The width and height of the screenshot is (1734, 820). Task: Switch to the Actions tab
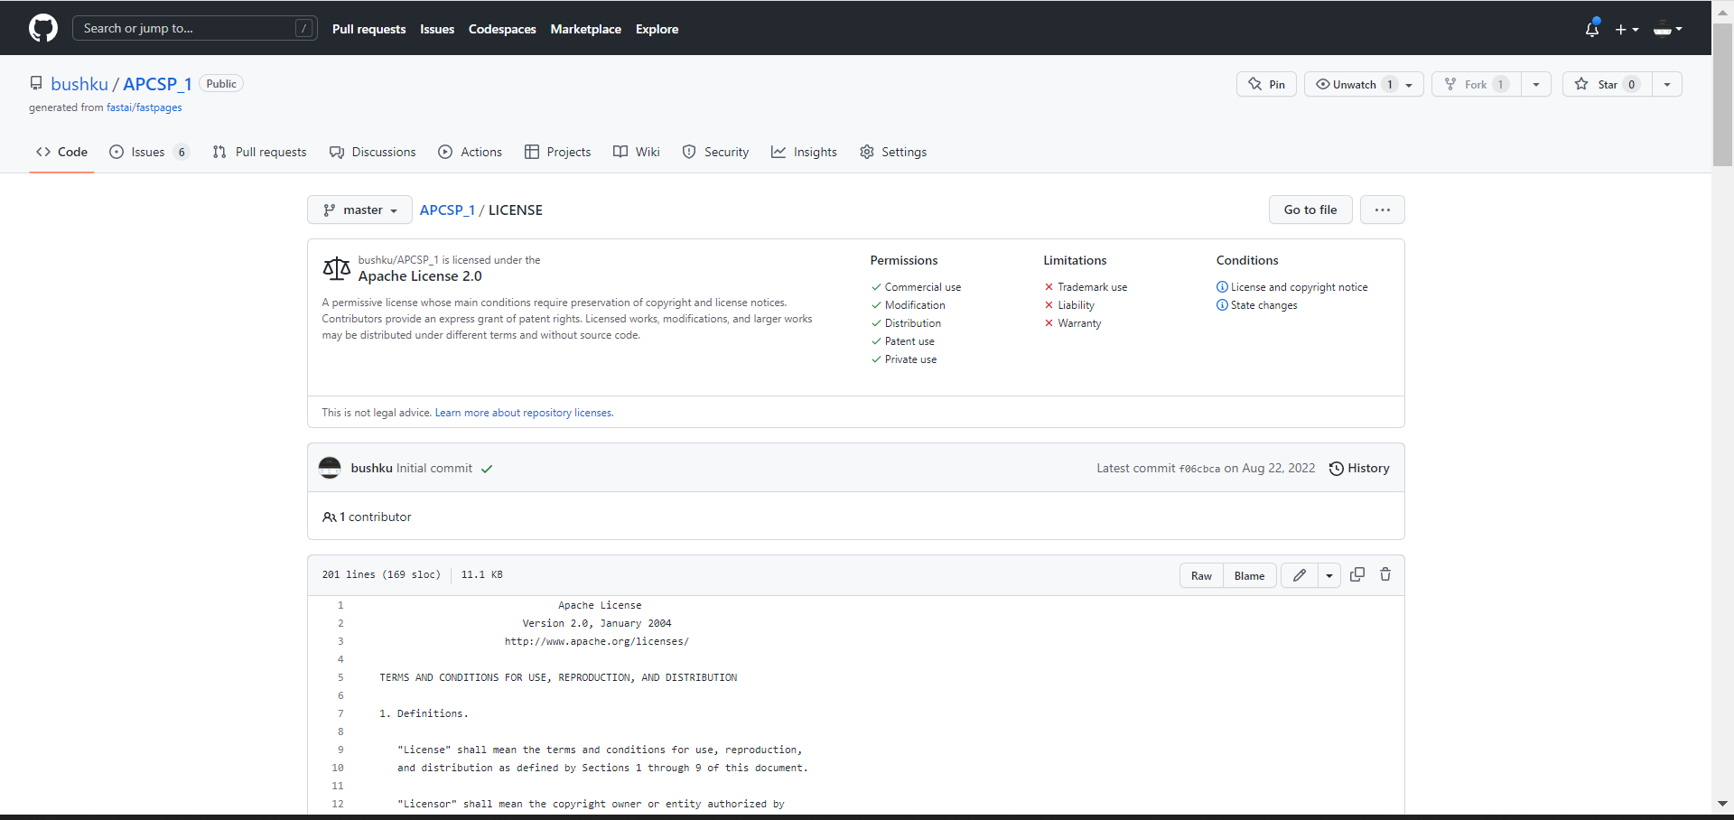471,152
